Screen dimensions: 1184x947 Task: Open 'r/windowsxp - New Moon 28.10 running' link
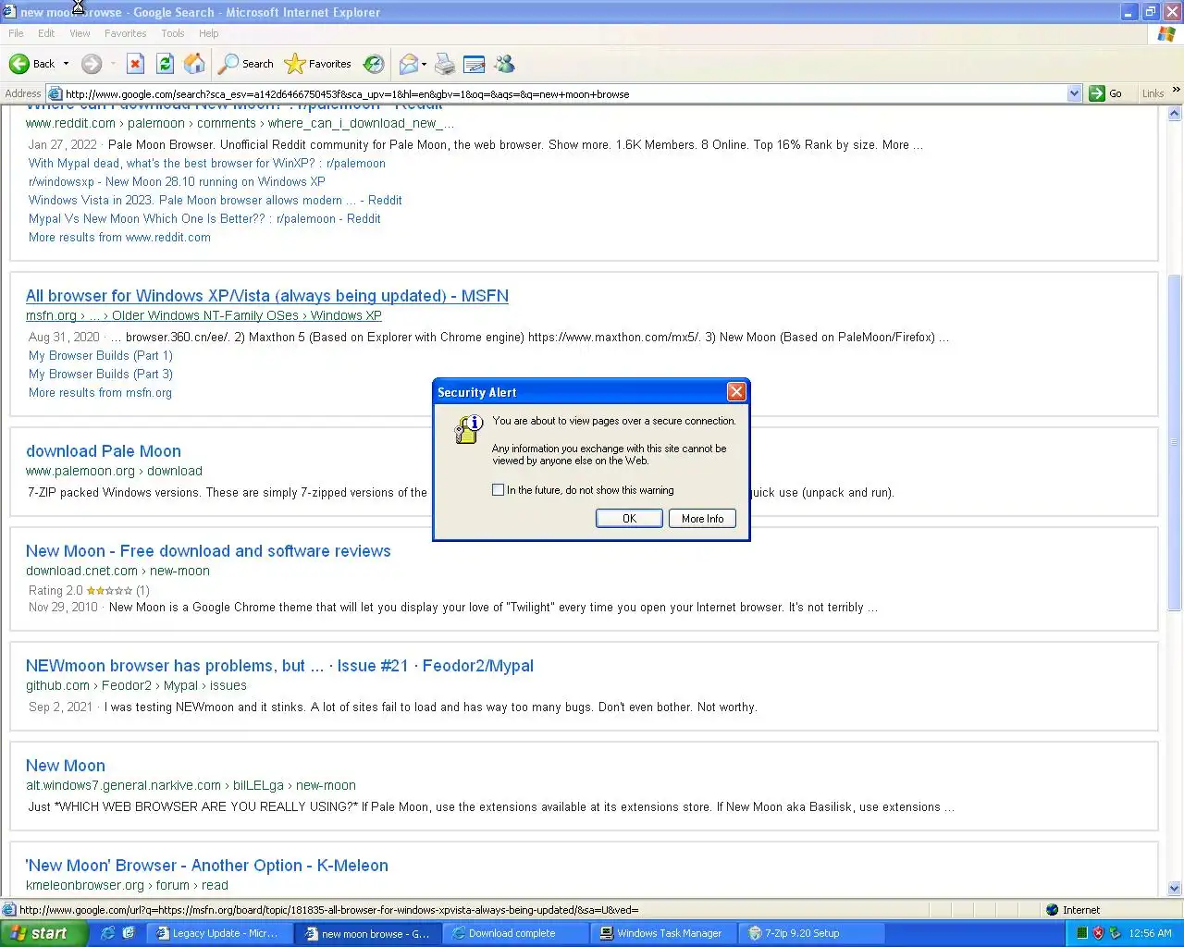click(x=177, y=181)
